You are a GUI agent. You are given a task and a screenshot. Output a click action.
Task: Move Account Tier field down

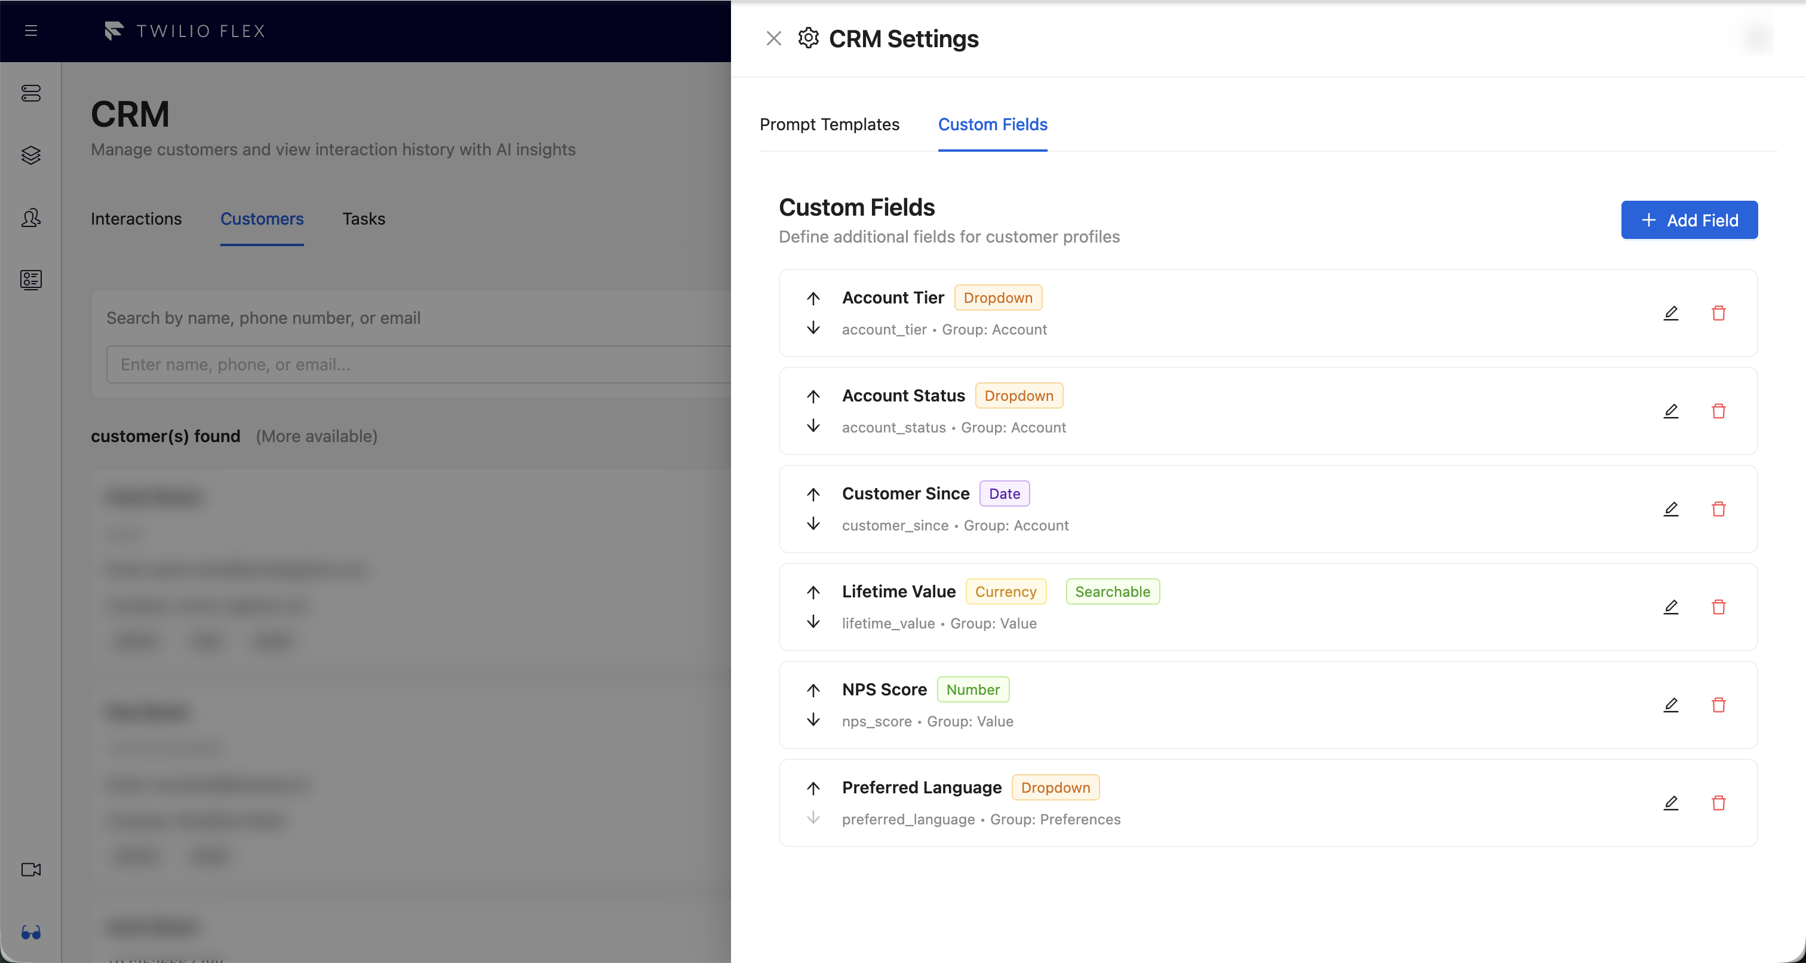(813, 327)
